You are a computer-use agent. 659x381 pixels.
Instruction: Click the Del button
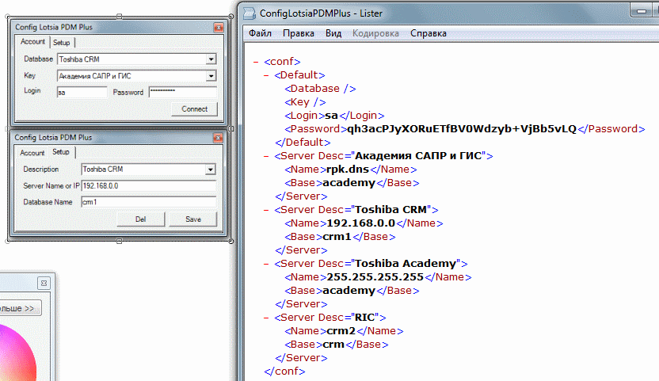tap(140, 219)
